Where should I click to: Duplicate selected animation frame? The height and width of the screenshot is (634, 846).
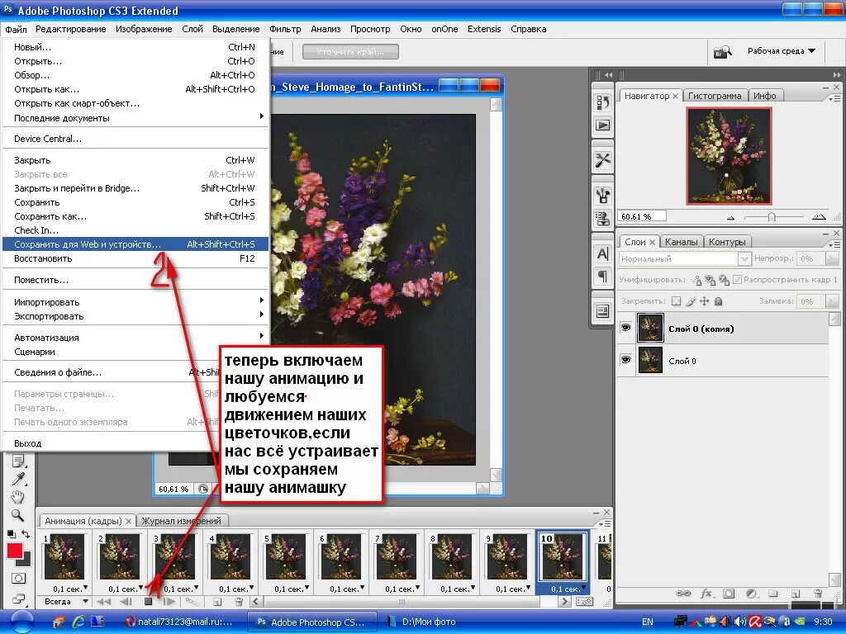pos(217,602)
